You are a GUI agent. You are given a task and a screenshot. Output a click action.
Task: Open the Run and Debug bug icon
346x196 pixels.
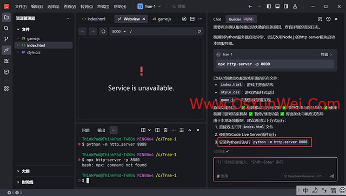point(6,61)
